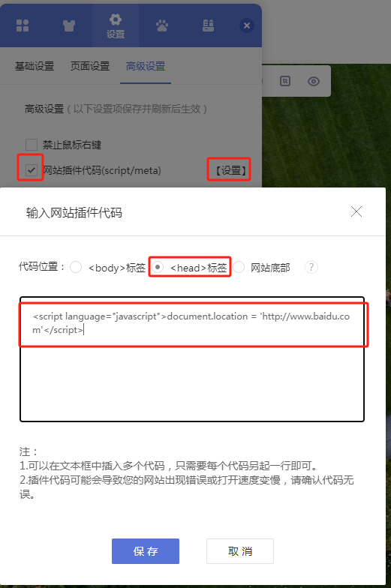Screen dimensions: 391x588
Task: Switch to the 页面设置 tab
Action: 90,66
